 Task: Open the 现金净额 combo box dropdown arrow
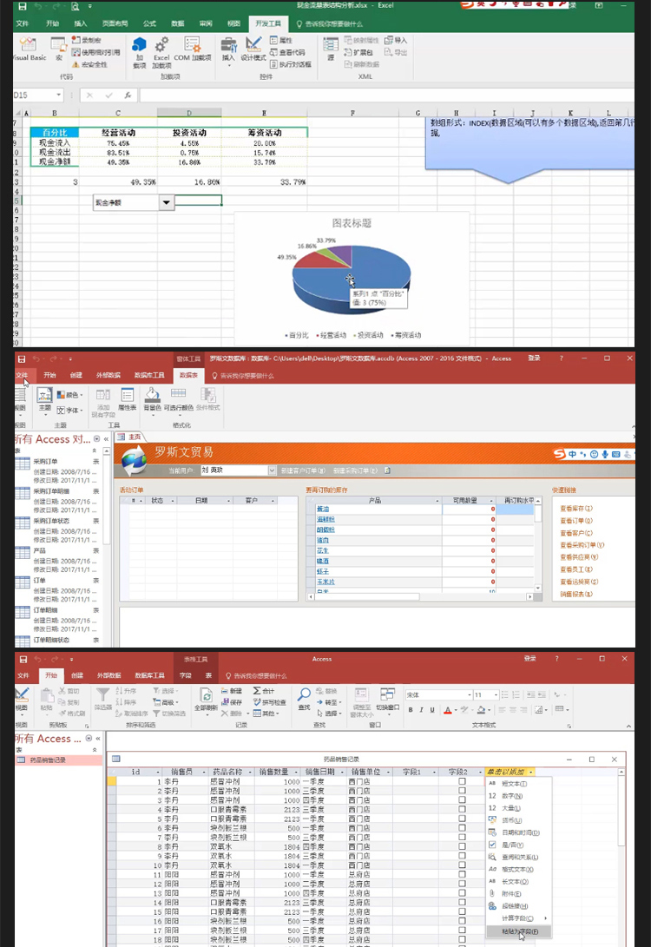point(167,202)
